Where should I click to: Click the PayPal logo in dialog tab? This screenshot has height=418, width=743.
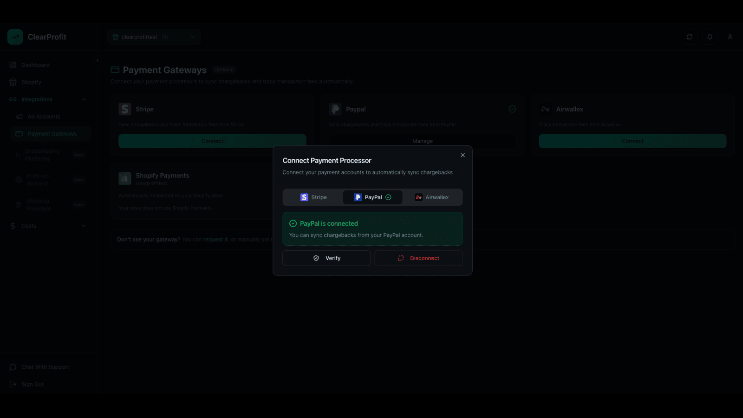pyautogui.click(x=358, y=197)
